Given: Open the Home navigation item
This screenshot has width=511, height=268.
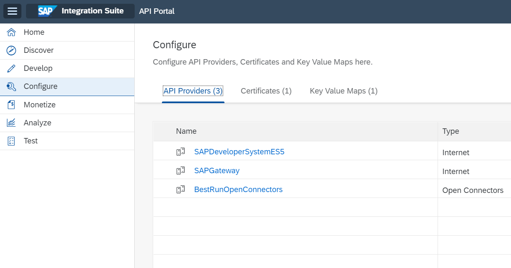Looking at the screenshot, I should [67, 32].
